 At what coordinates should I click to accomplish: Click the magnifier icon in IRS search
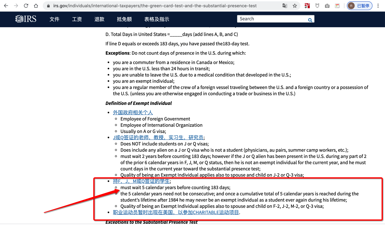pyautogui.click(x=310, y=20)
